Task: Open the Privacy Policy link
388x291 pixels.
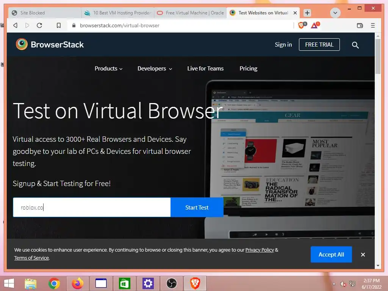Action: (260, 250)
